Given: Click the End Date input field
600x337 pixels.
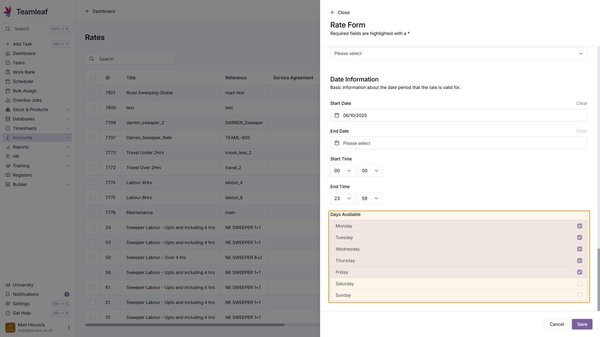Looking at the screenshot, I should click(458, 143).
